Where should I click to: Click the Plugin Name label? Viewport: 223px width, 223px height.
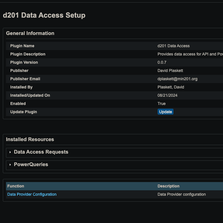pyautogui.click(x=22, y=46)
